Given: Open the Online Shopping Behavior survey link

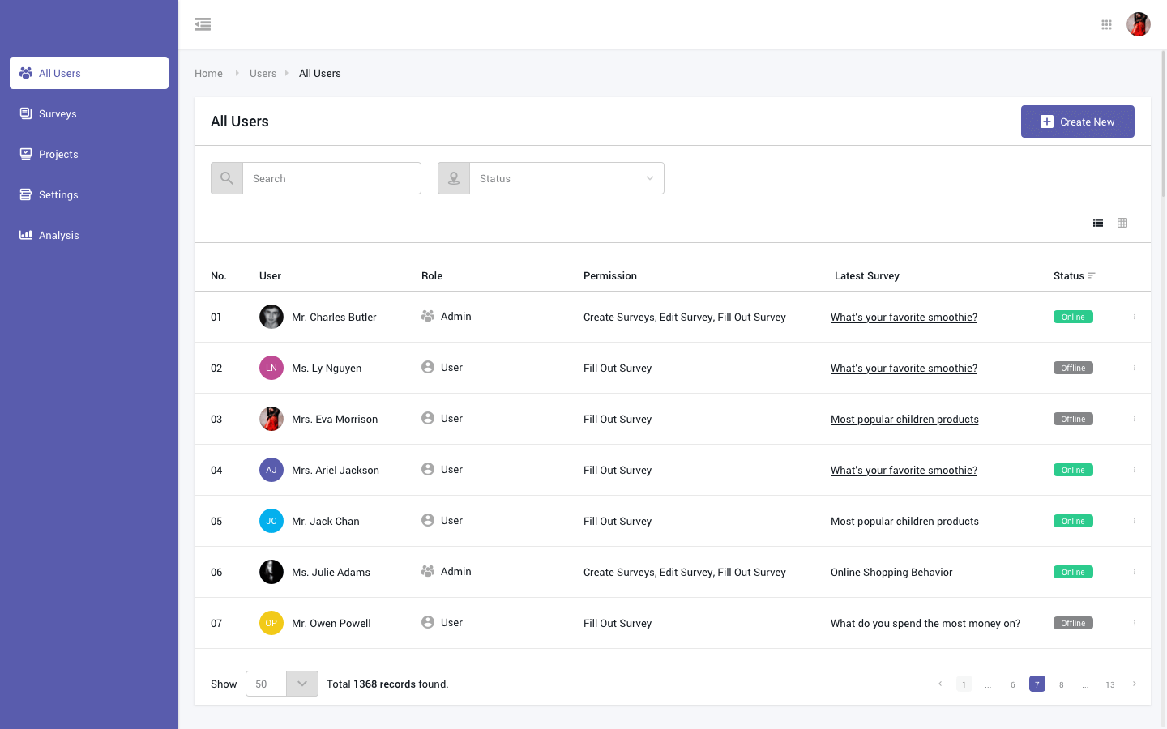Looking at the screenshot, I should 891,573.
